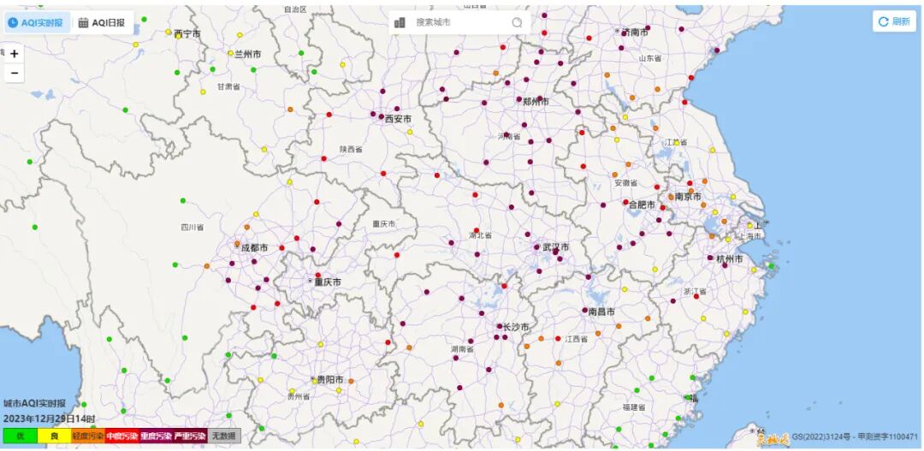Click the 江西省 province label

(577, 340)
